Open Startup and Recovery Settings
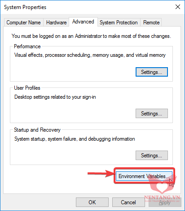 (x=152, y=156)
